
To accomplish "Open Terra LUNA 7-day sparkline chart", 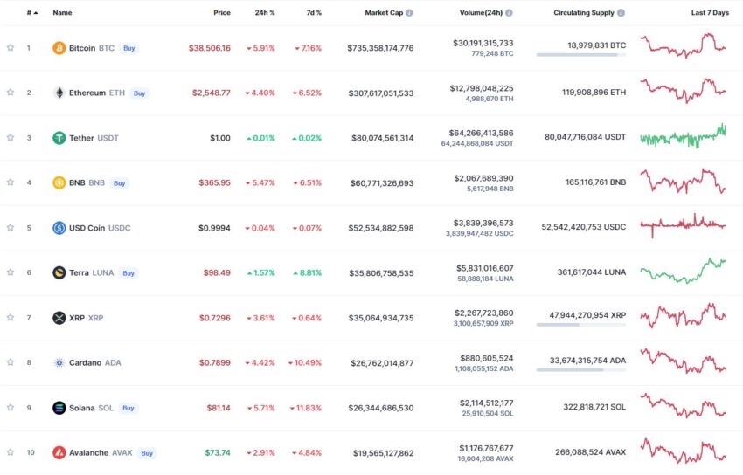I will coord(683,271).
